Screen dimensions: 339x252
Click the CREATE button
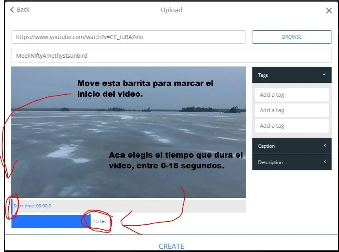point(171,246)
